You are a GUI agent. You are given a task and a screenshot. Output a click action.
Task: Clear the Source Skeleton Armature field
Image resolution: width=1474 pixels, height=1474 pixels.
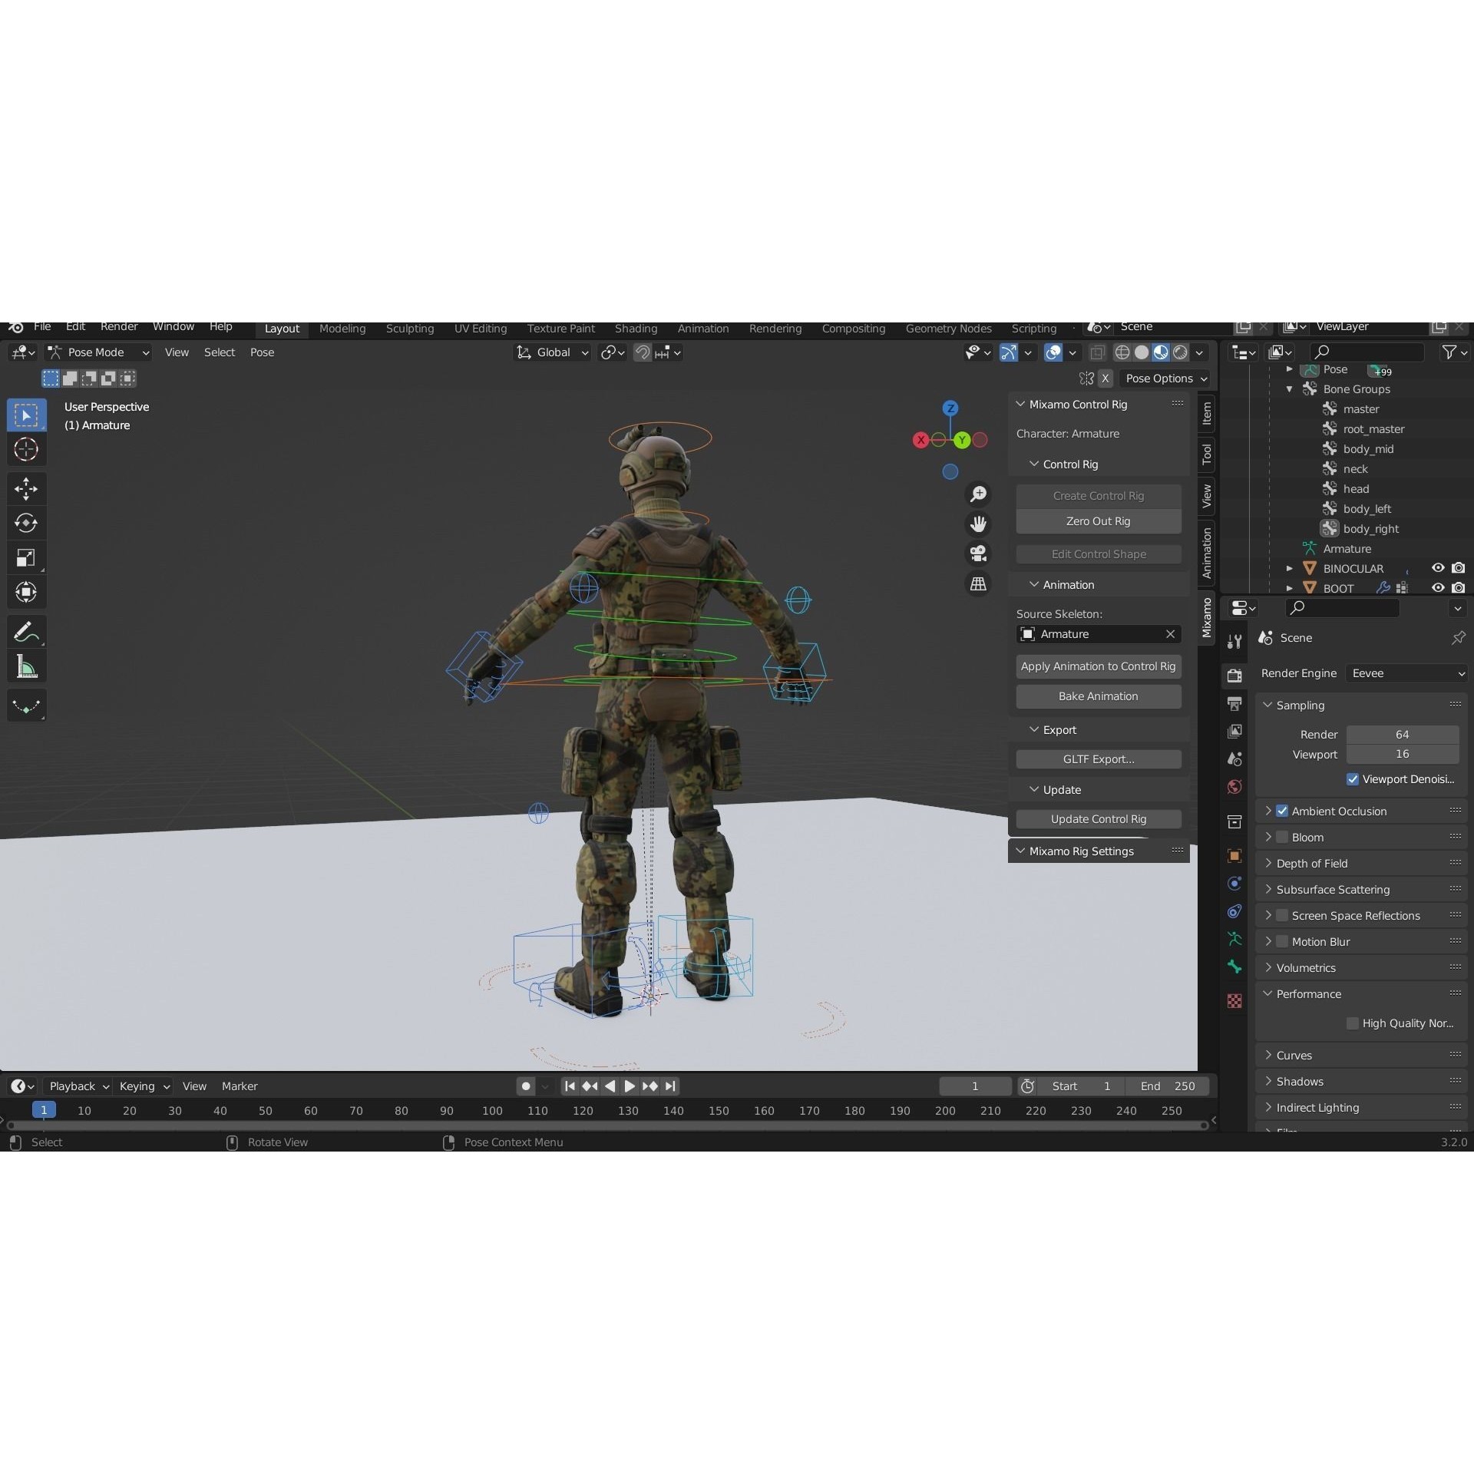[x=1170, y=634]
